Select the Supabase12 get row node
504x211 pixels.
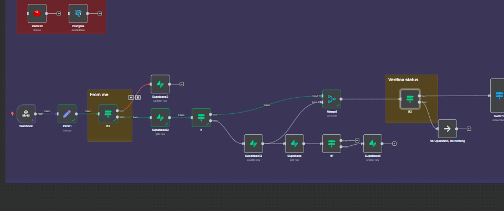[x=160, y=117]
